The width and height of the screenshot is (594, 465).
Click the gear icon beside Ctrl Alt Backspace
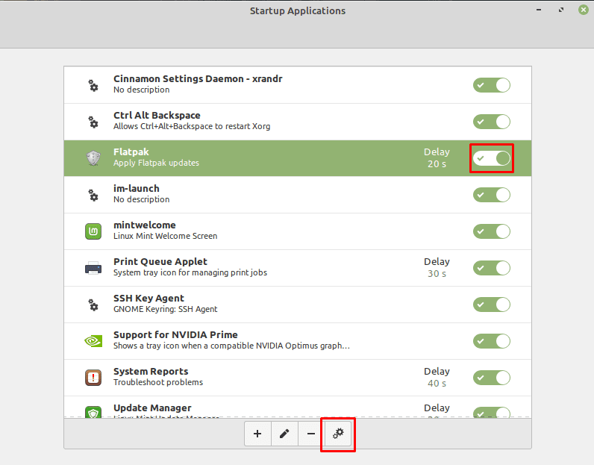click(93, 122)
